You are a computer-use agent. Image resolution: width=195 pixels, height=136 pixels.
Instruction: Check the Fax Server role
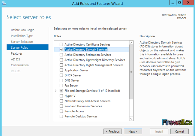61,86
